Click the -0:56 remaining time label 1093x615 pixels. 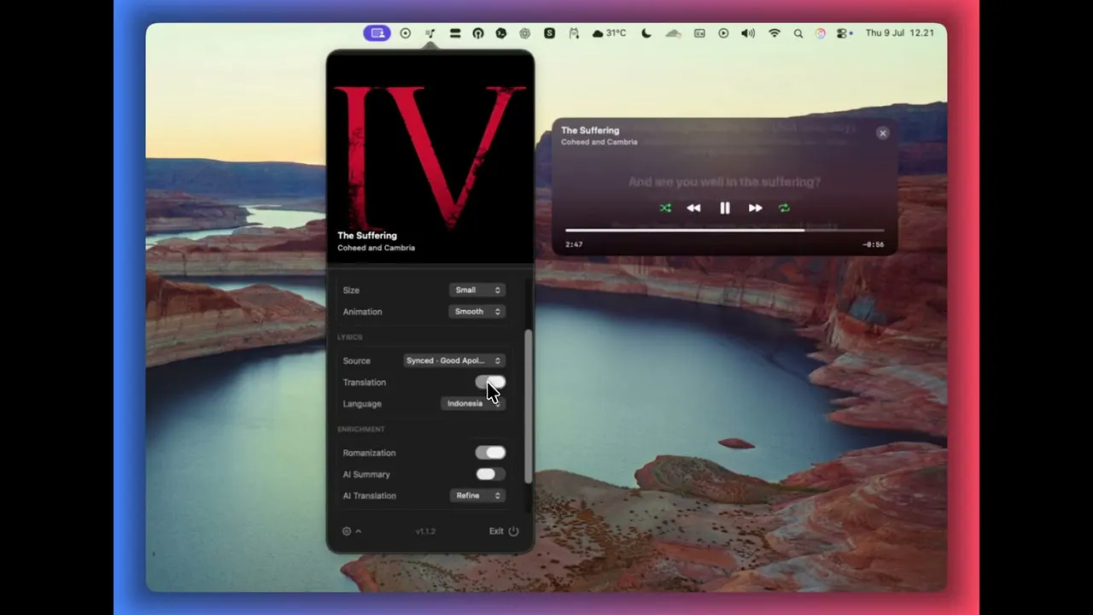pyautogui.click(x=874, y=244)
